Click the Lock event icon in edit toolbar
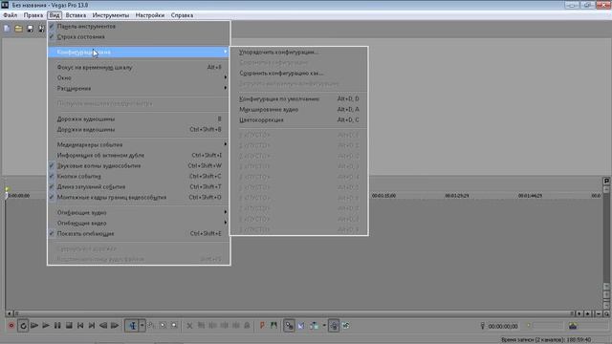Screen dimensions: 612x344 click(247, 326)
